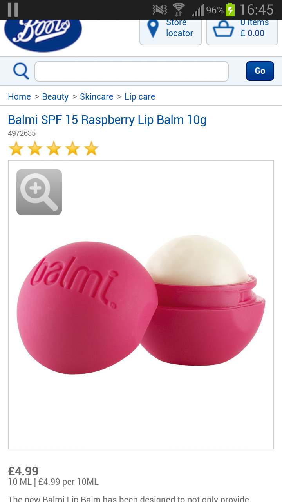Tap the Wi-Fi status icon
282x502 pixels.
[x=179, y=9]
